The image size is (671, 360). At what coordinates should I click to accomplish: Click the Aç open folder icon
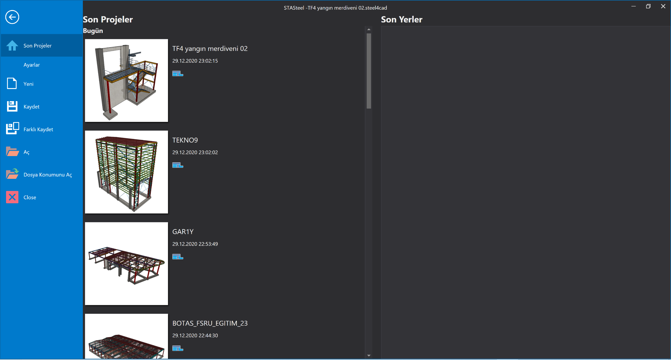tap(12, 152)
